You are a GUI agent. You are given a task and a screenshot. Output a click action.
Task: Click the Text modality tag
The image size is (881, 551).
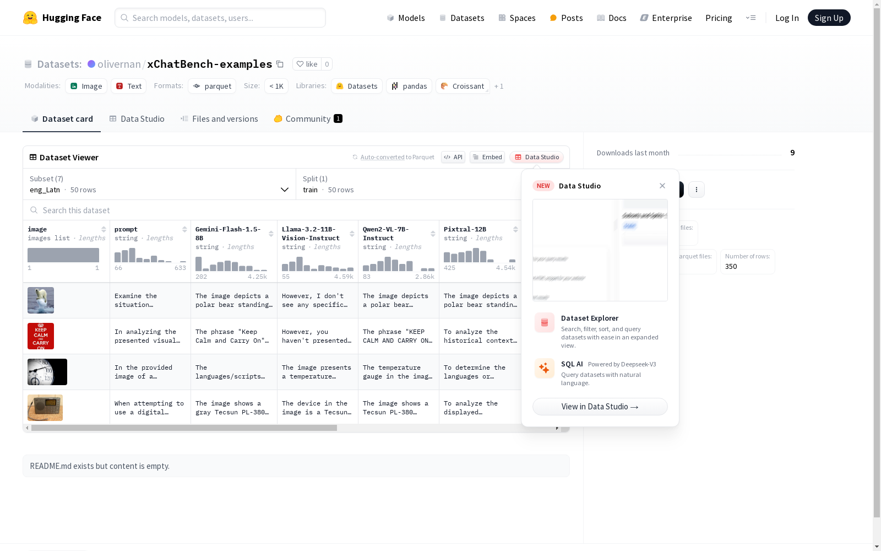coord(129,86)
